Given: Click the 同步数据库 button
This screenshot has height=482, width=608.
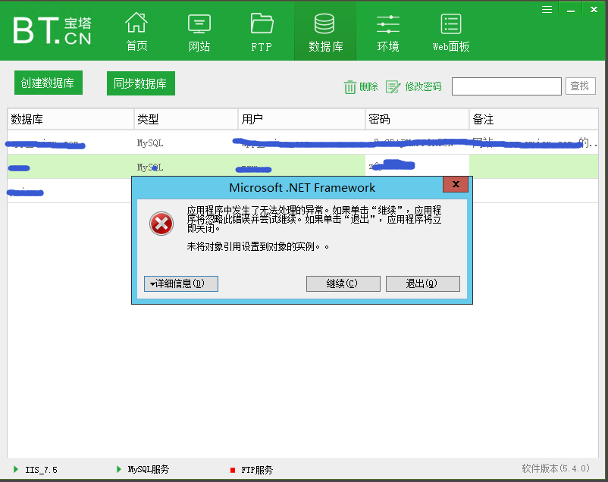Looking at the screenshot, I should 141,83.
